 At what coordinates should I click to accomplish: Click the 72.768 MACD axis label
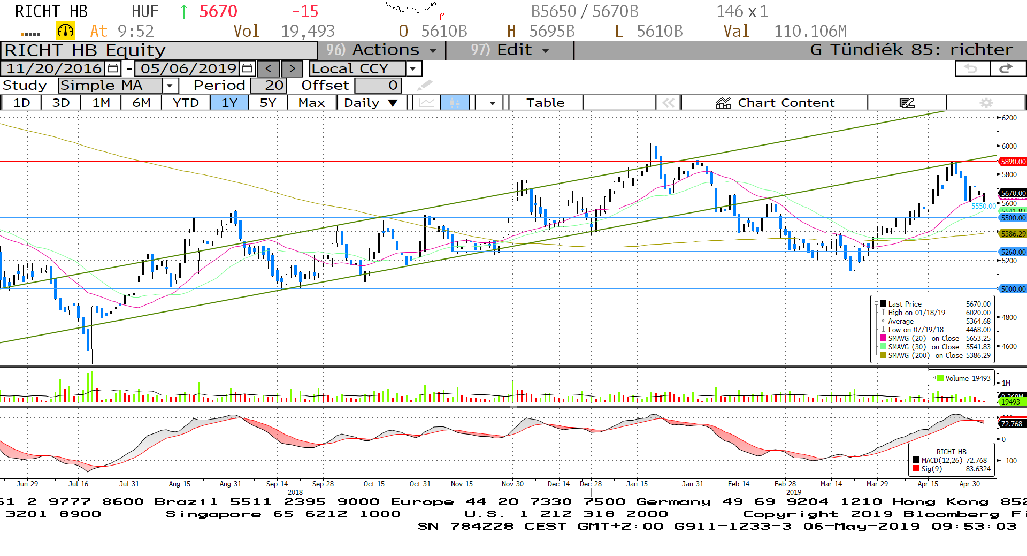coord(1012,424)
